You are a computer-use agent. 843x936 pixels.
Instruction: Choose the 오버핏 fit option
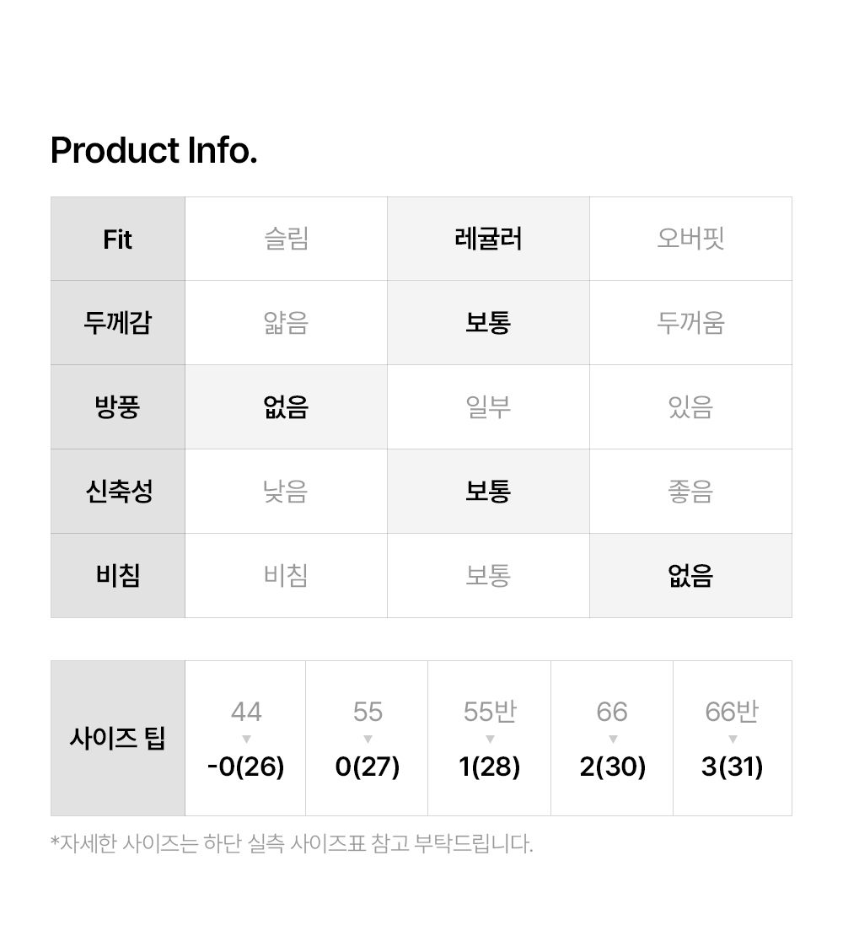click(x=690, y=239)
